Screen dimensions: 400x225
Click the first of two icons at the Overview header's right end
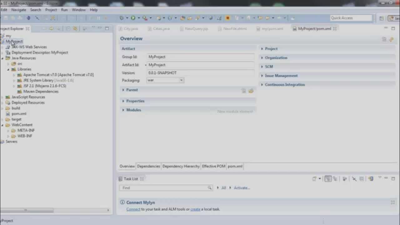point(384,39)
